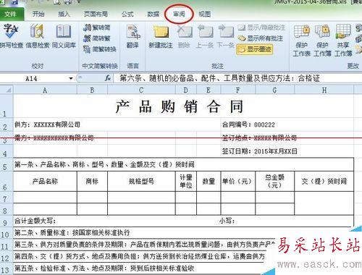Image resolution: width=362 pixels, height=275 pixels.
Task: Select row 5 header
Action: tap(7, 165)
